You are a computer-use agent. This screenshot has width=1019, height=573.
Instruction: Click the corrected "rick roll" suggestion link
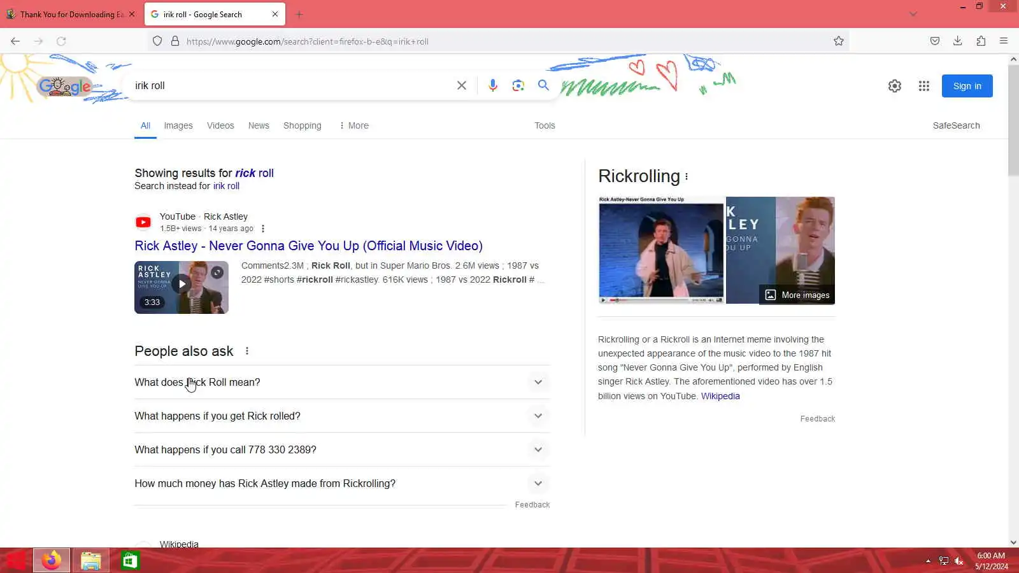point(254,173)
